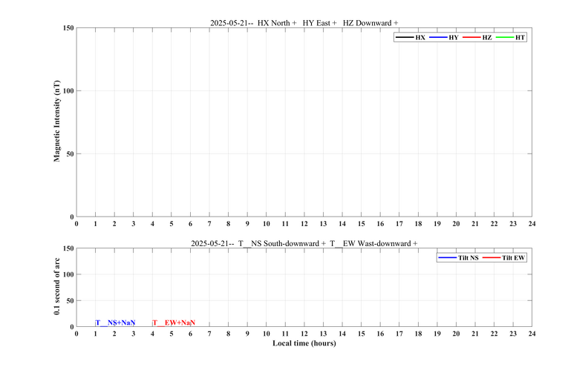The image size is (588, 367).
Task: Click the 9 hour tick under the bottom plot
Action: 247,334
